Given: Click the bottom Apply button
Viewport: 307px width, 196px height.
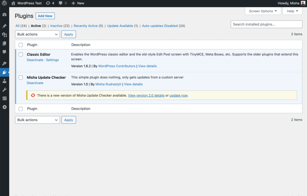Looking at the screenshot, I should 69,120.
